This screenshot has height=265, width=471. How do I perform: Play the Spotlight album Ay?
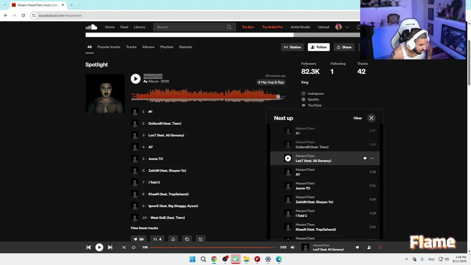pos(135,78)
